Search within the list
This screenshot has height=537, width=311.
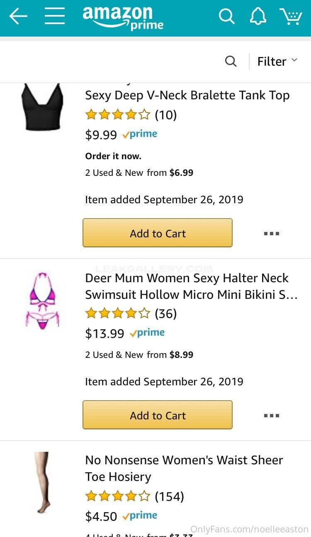(231, 62)
